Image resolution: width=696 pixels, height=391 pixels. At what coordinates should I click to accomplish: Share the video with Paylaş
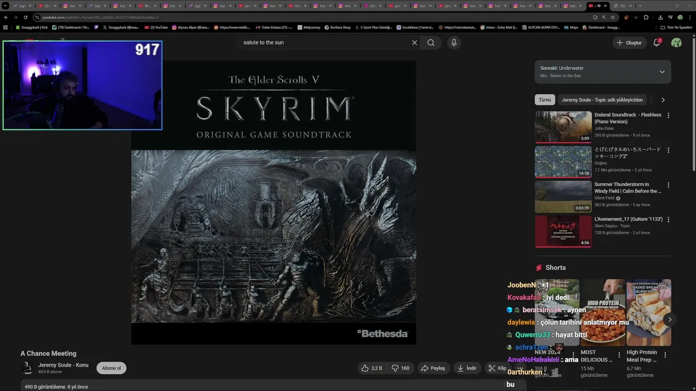[x=433, y=368]
